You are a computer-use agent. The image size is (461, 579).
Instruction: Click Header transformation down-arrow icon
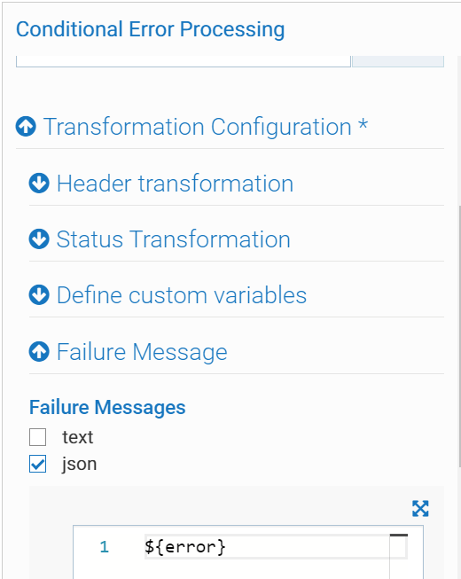tap(39, 183)
